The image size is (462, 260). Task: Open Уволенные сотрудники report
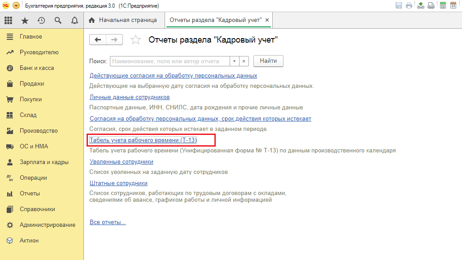(122, 162)
